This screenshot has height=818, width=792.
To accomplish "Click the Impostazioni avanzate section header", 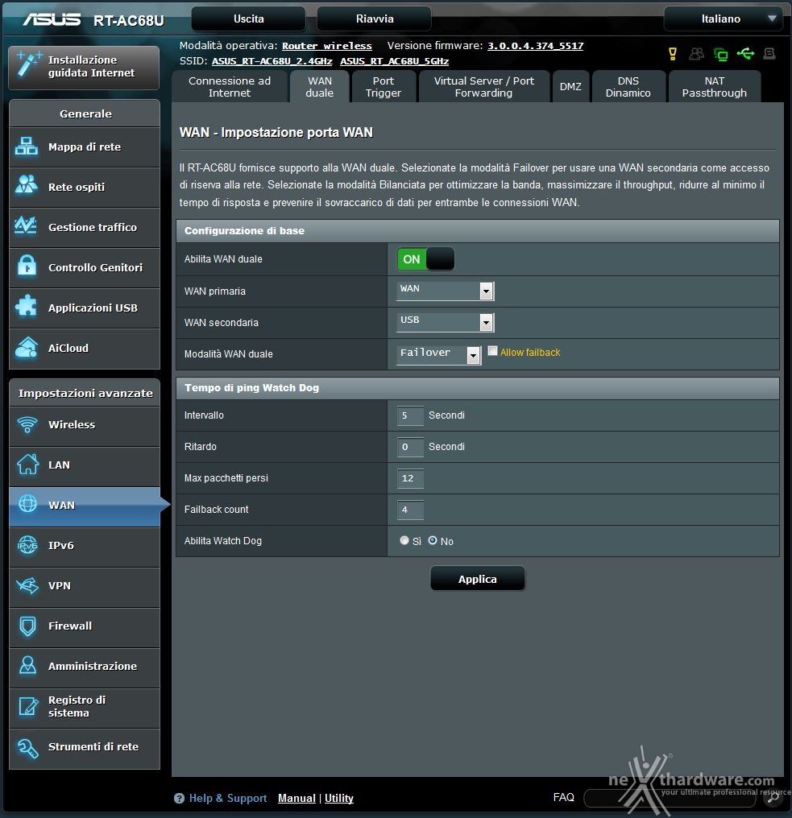I will [85, 393].
